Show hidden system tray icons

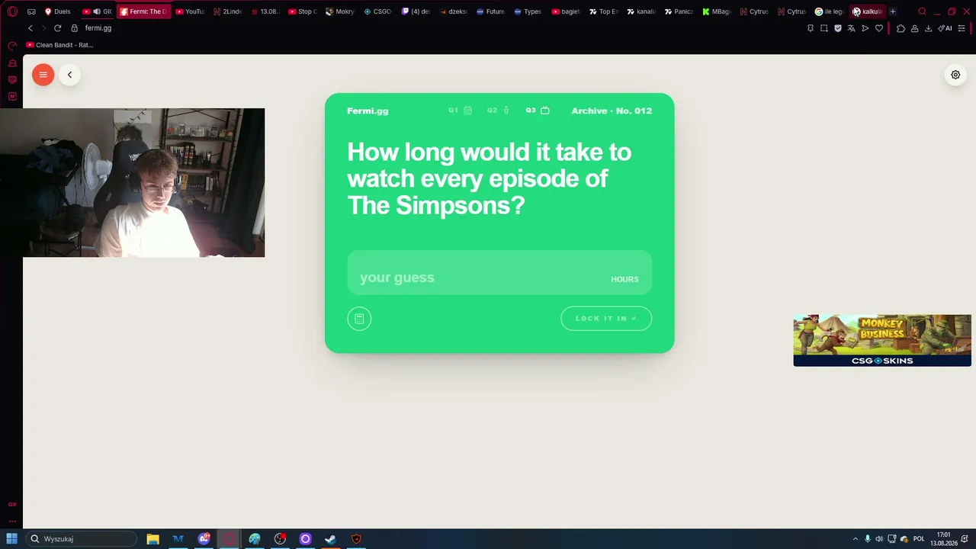tap(855, 539)
